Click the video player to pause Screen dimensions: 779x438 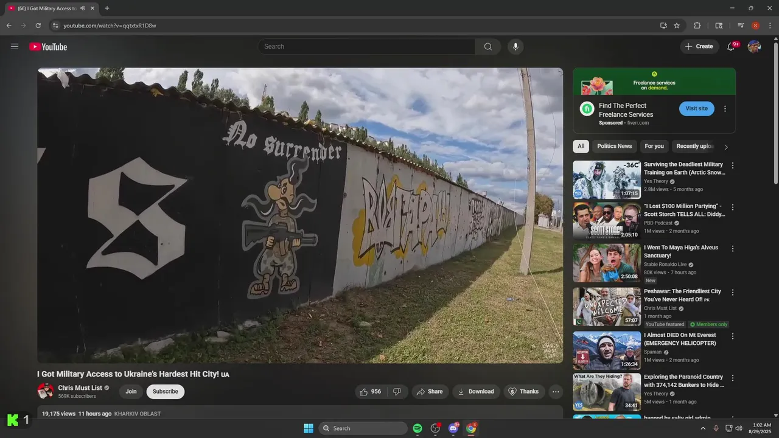[300, 215]
